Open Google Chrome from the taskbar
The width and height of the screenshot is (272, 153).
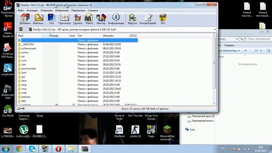click(x=19, y=149)
